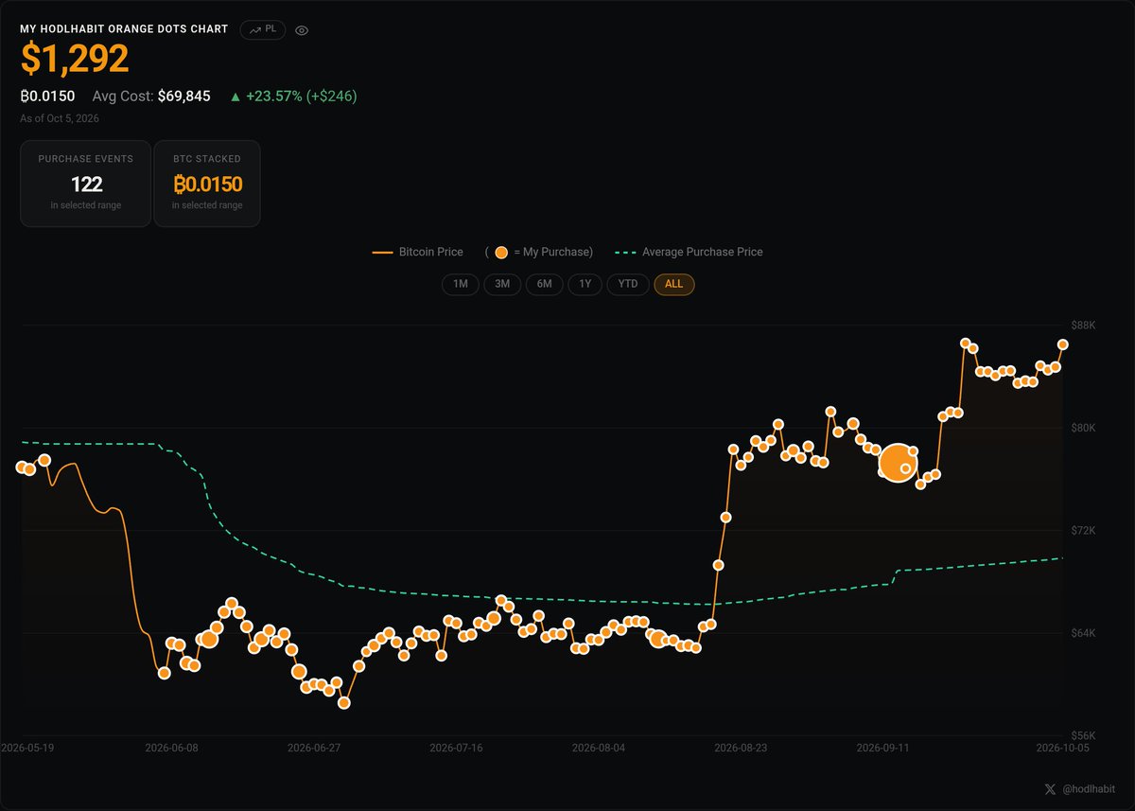Click the 2026-08-23 date label
This screenshot has height=811, width=1135.
tap(741, 748)
